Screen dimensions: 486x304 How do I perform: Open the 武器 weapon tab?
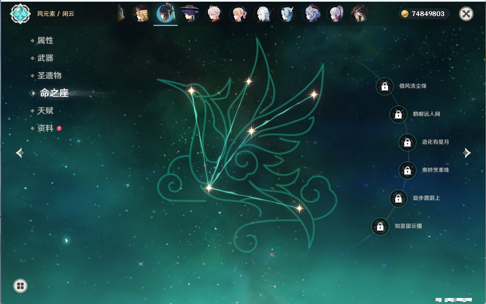click(45, 58)
